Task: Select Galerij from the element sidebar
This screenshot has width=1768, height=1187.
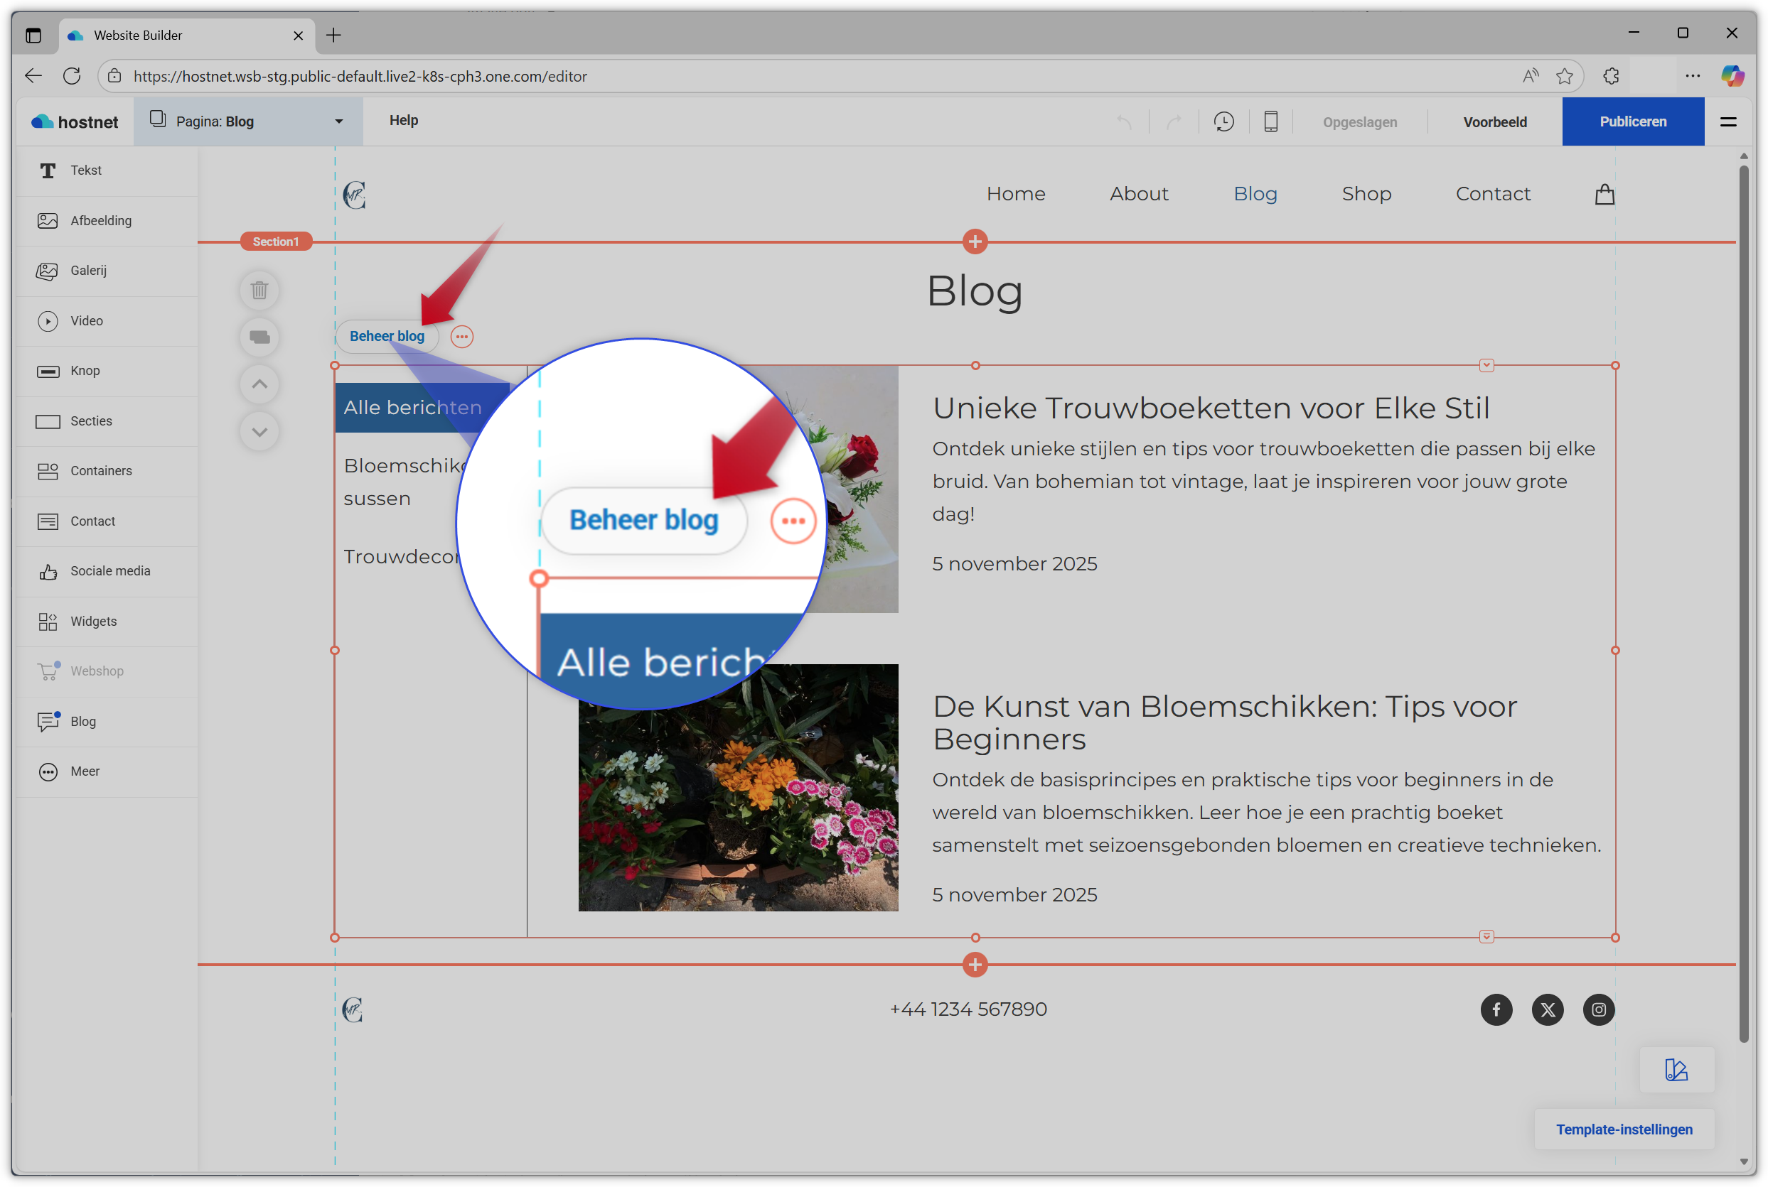Action: click(88, 270)
